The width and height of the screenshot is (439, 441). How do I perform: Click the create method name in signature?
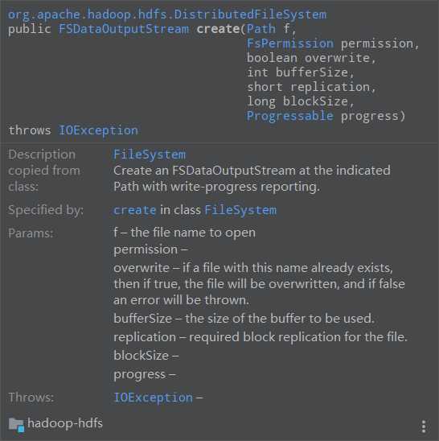coord(219,29)
